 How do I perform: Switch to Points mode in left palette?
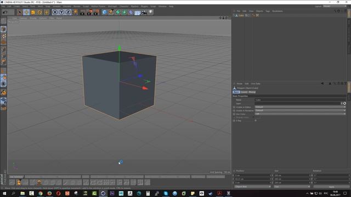[x=3, y=49]
